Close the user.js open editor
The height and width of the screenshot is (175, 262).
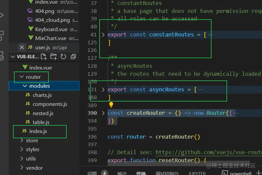click(x=22, y=47)
